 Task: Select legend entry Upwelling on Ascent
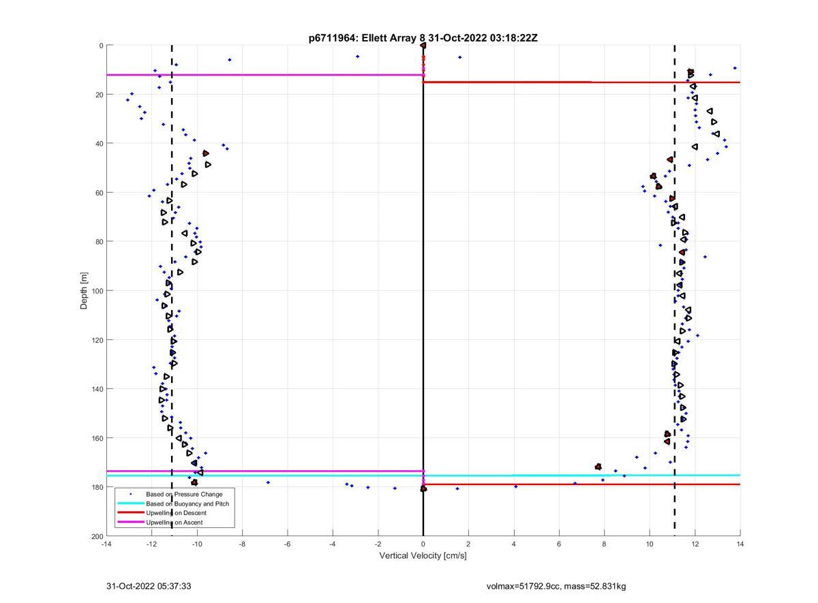coord(175,522)
